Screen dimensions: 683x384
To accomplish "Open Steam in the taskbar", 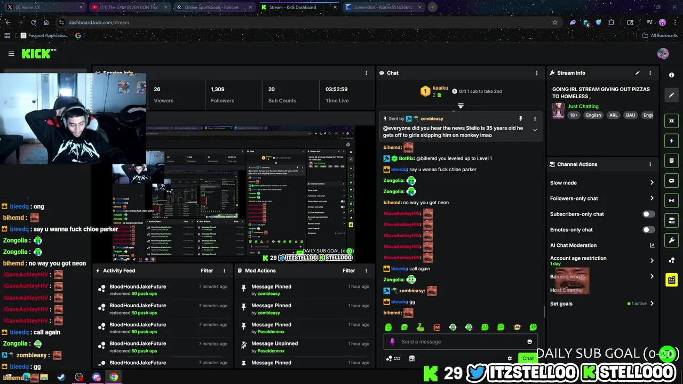I will [61, 377].
